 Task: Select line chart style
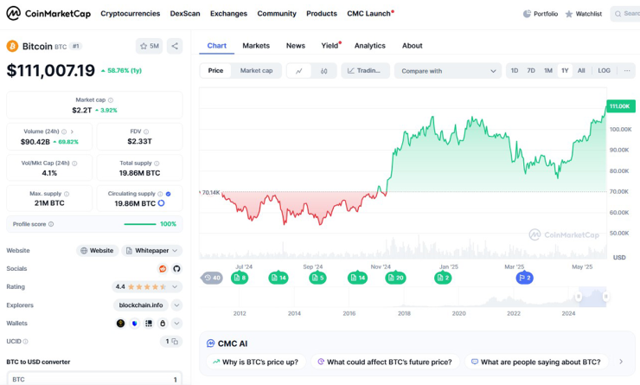point(299,71)
